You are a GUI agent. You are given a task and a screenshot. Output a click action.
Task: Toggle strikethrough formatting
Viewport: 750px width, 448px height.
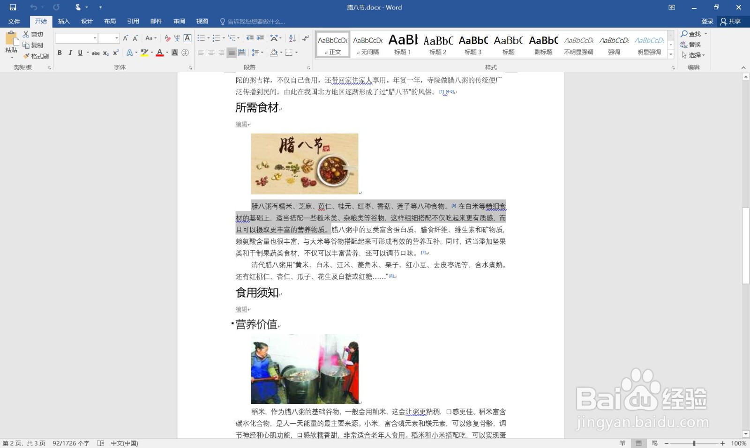[x=96, y=53]
